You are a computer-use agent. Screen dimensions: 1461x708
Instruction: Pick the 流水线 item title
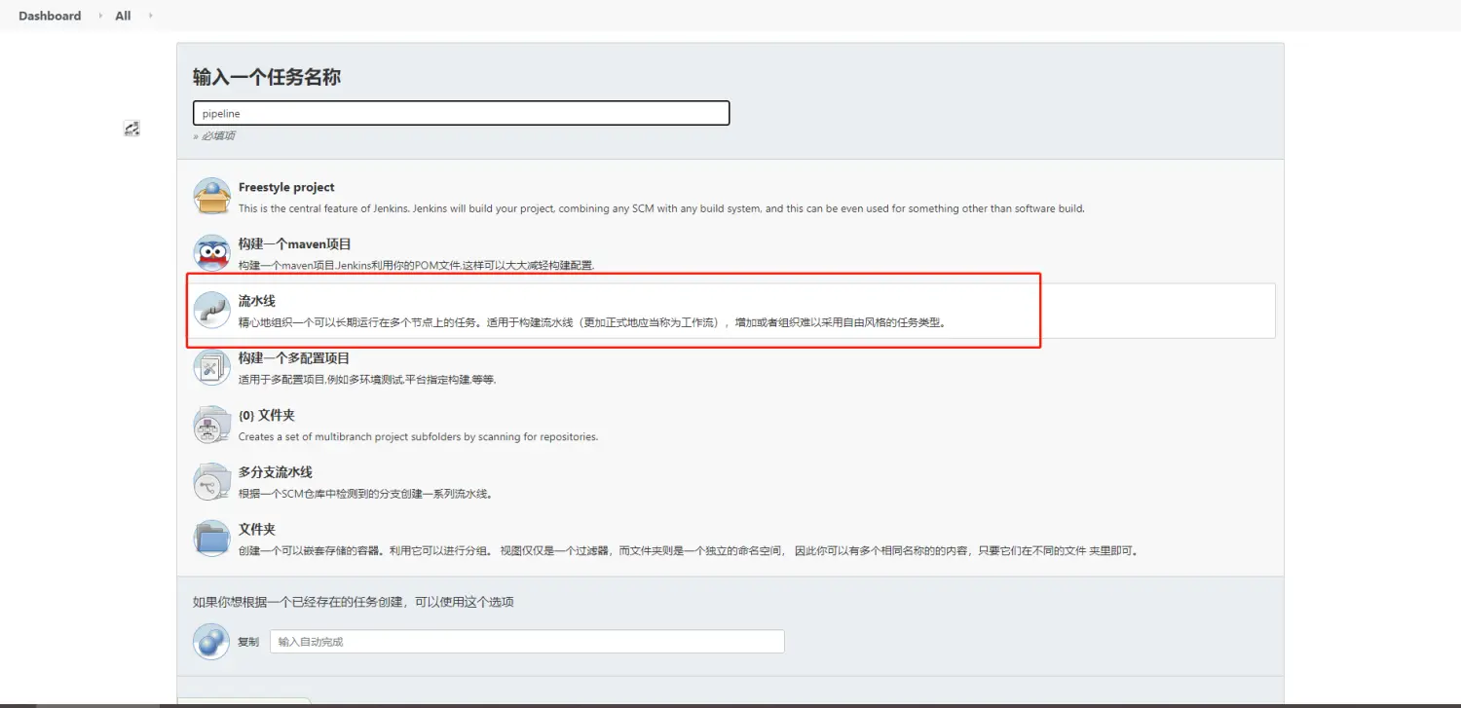point(257,301)
